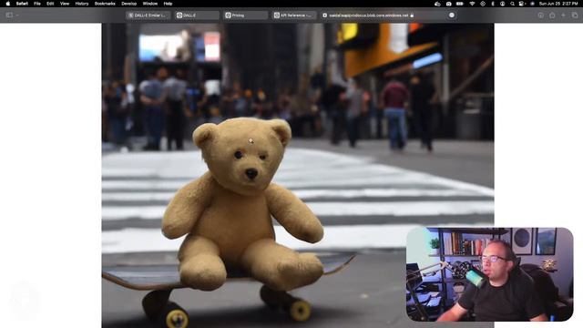Click the battery status icon
The height and width of the screenshot is (328, 583).
[460, 4]
